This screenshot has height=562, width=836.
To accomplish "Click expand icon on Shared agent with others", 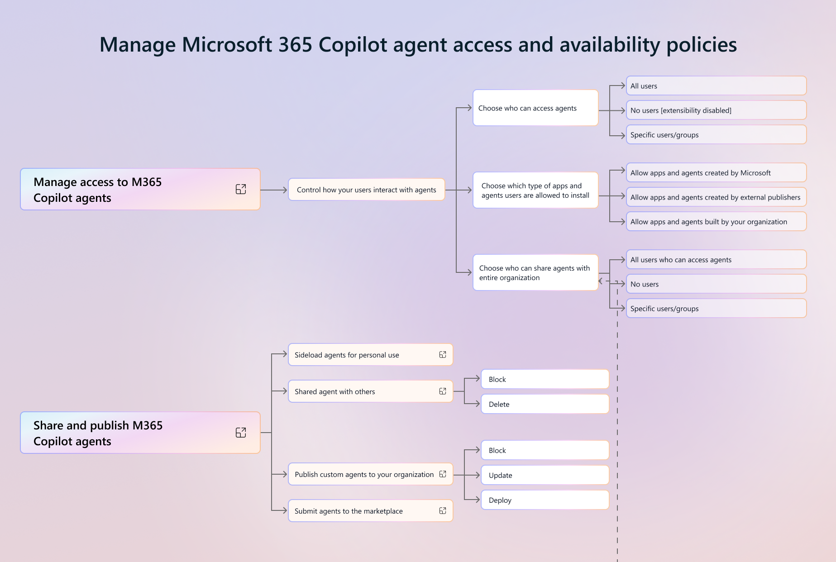I will point(443,391).
